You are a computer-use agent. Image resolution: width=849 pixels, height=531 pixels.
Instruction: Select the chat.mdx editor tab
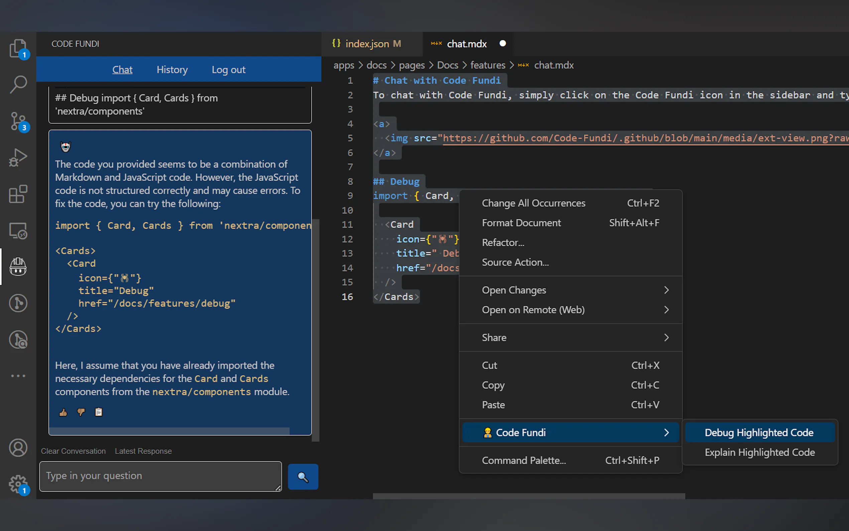(467, 43)
